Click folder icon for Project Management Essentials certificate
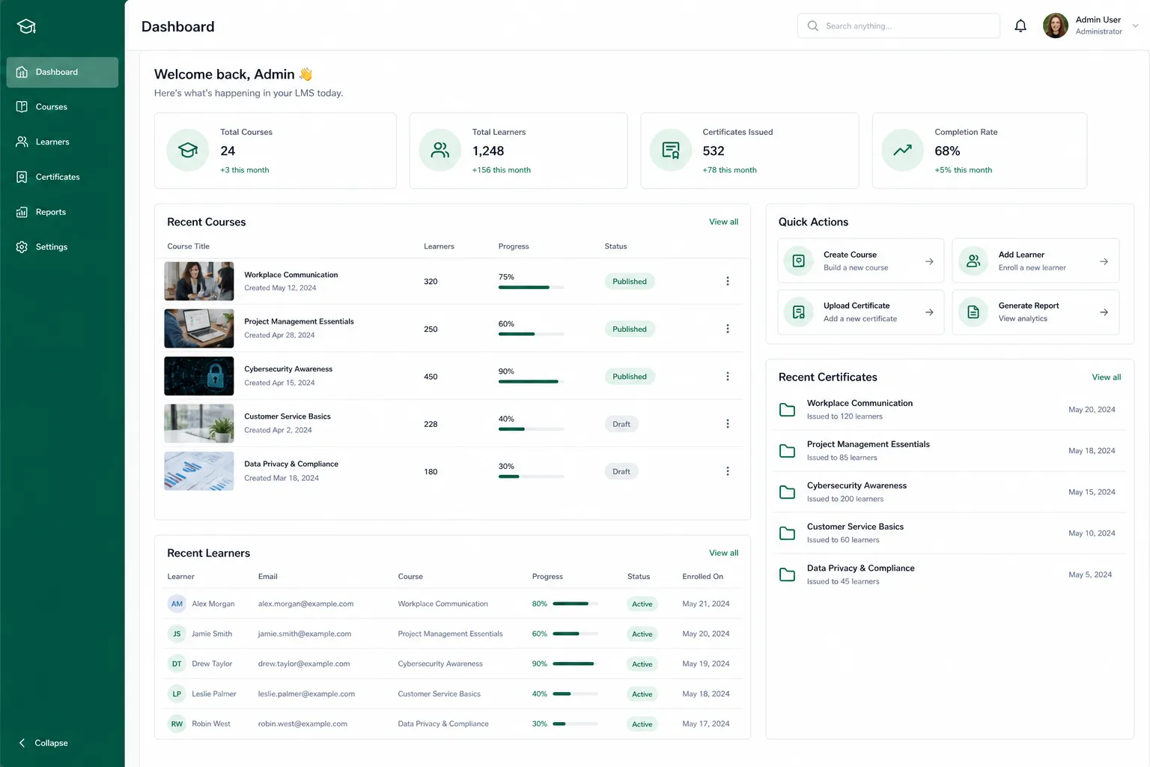Viewport: 1150px width, 767px height. click(x=787, y=451)
